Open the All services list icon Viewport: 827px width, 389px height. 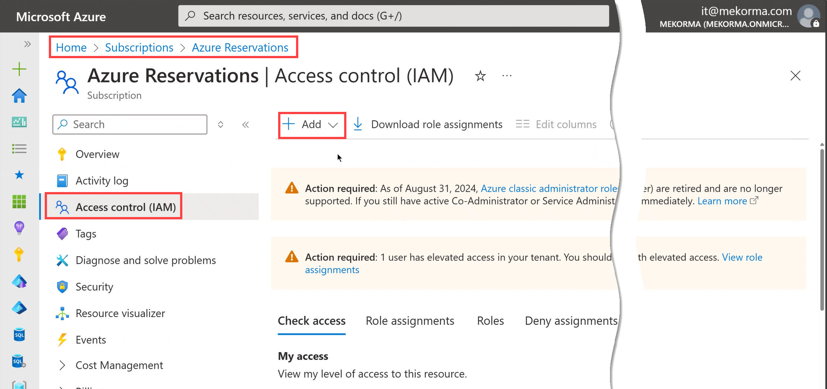[19, 149]
